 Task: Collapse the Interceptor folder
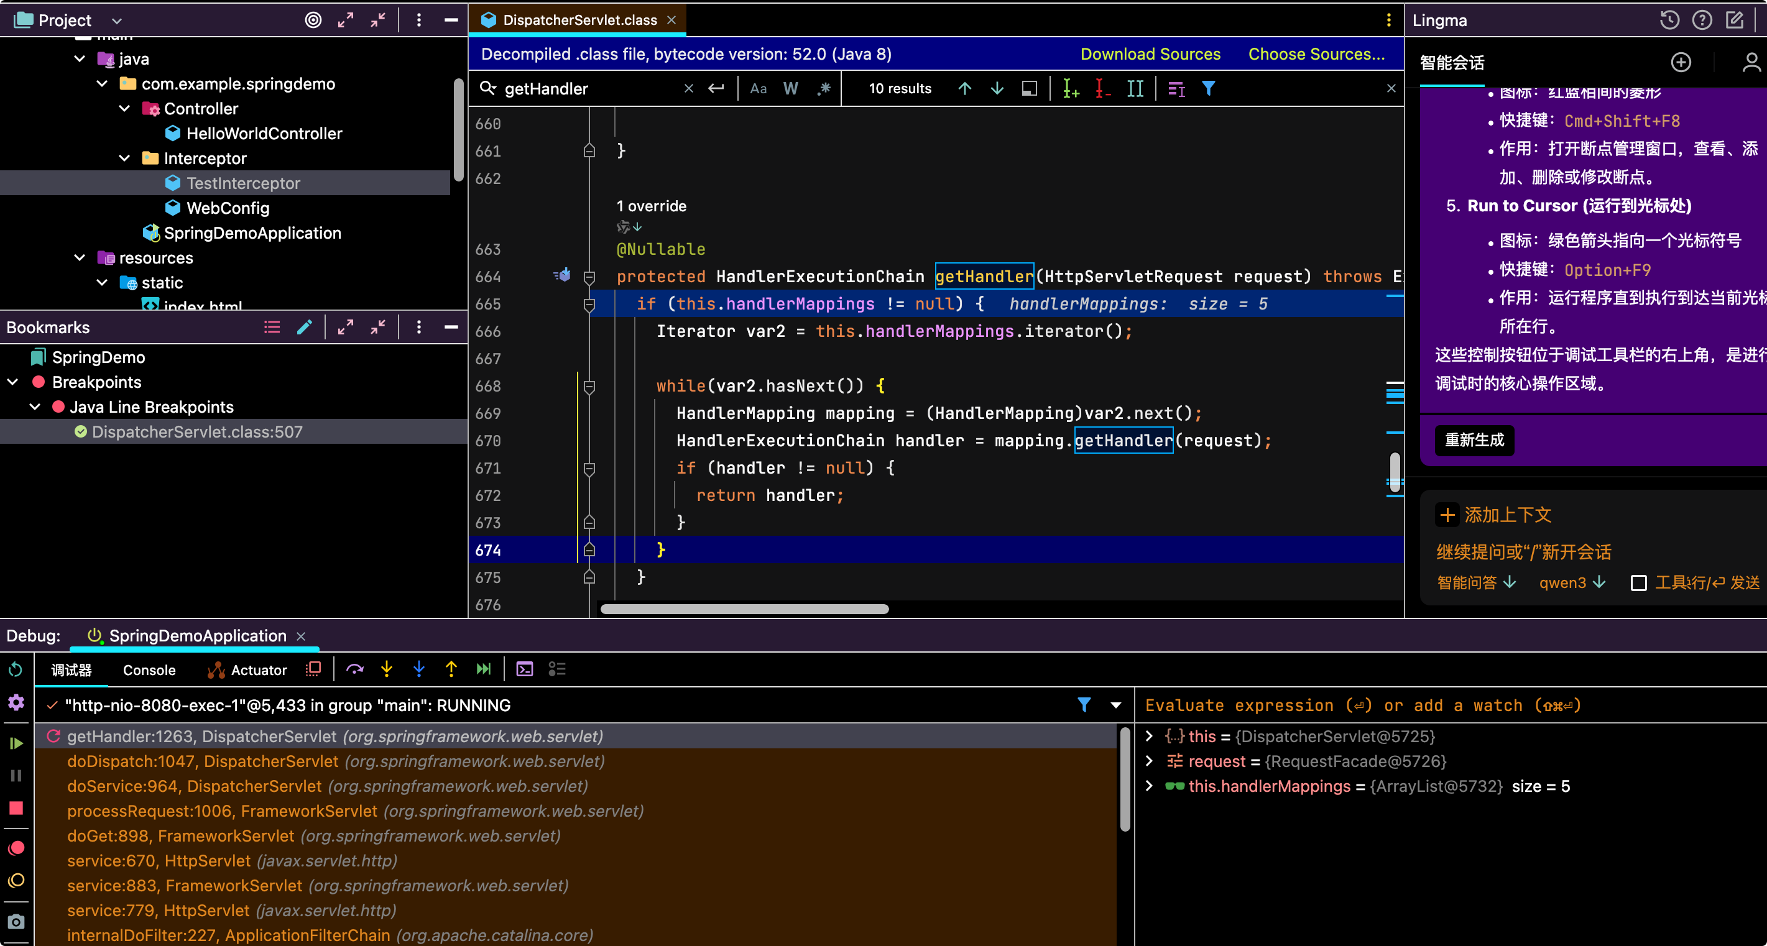coord(125,158)
